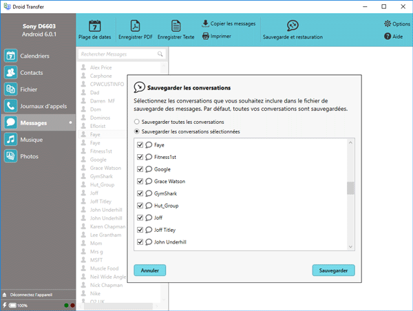Click the search magnifier icon
413x311 pixels.
160,54
